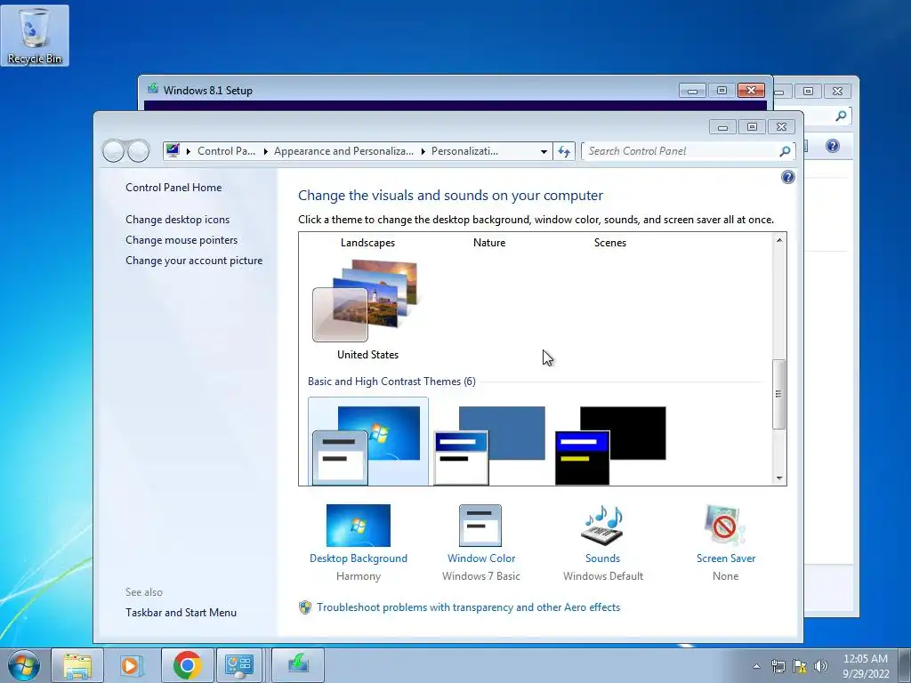Click the Basic and High Contrast Themes heading
Image resolution: width=911 pixels, height=683 pixels.
click(391, 382)
